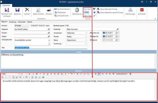Apply subscript formatting
This screenshot has height=103, width=158.
(x=62, y=74)
